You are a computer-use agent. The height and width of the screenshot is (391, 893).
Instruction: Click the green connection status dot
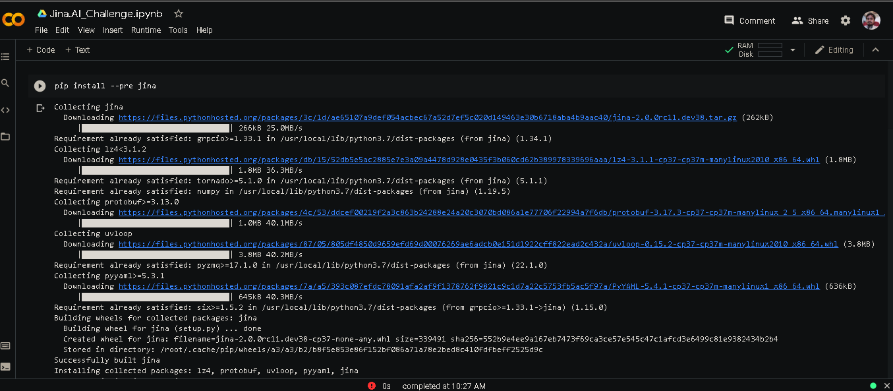click(x=873, y=386)
